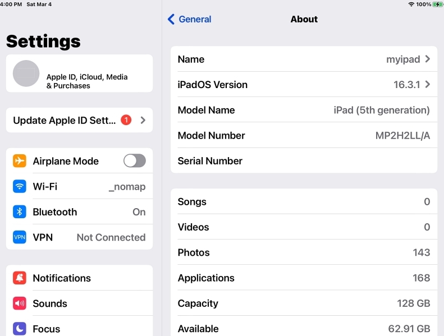The image size is (444, 336).
Task: Tap the red notification badge on Update Apple ID
Action: (126, 120)
